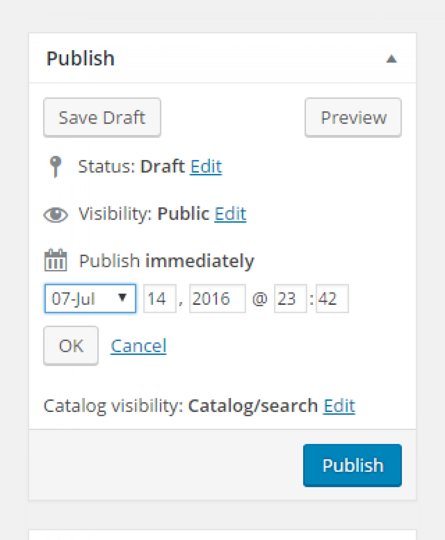Edit the Visibility setting
Viewport: 445px width, 540px height.
230,214
